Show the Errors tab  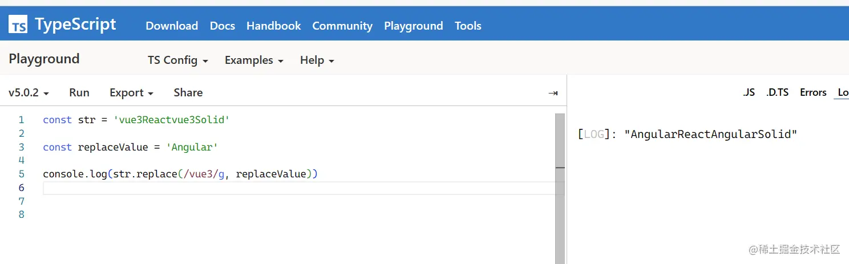[813, 92]
